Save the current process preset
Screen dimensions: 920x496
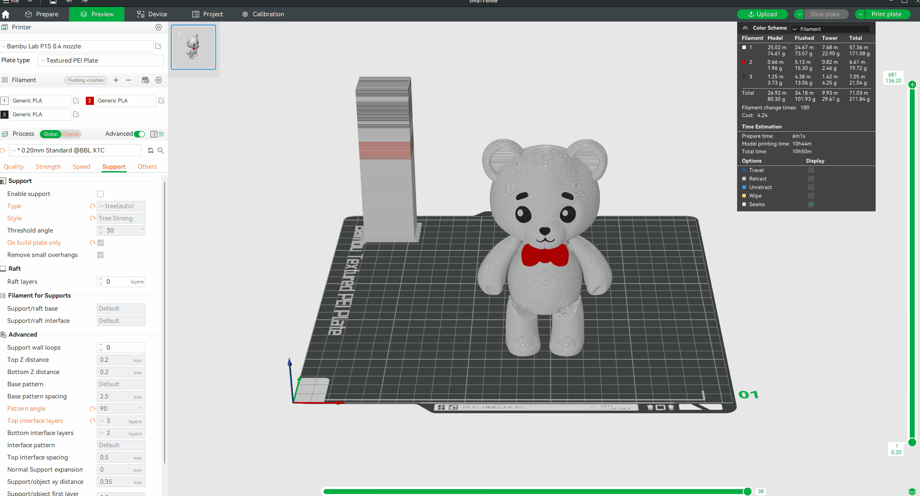(151, 150)
